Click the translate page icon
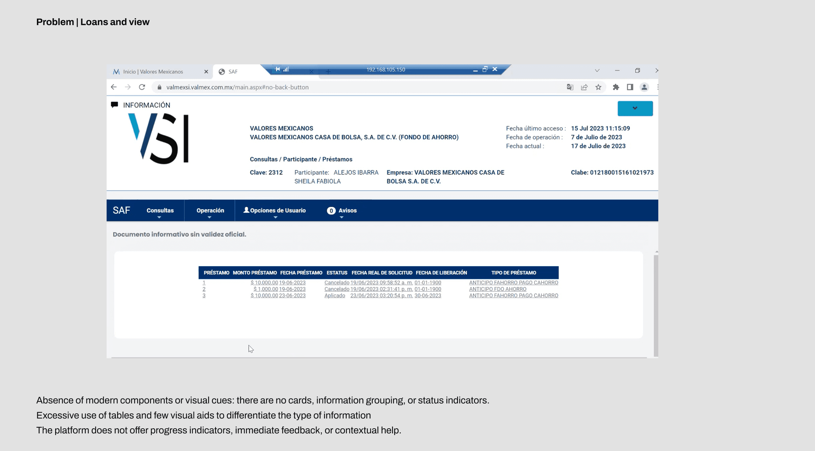 [x=570, y=87]
